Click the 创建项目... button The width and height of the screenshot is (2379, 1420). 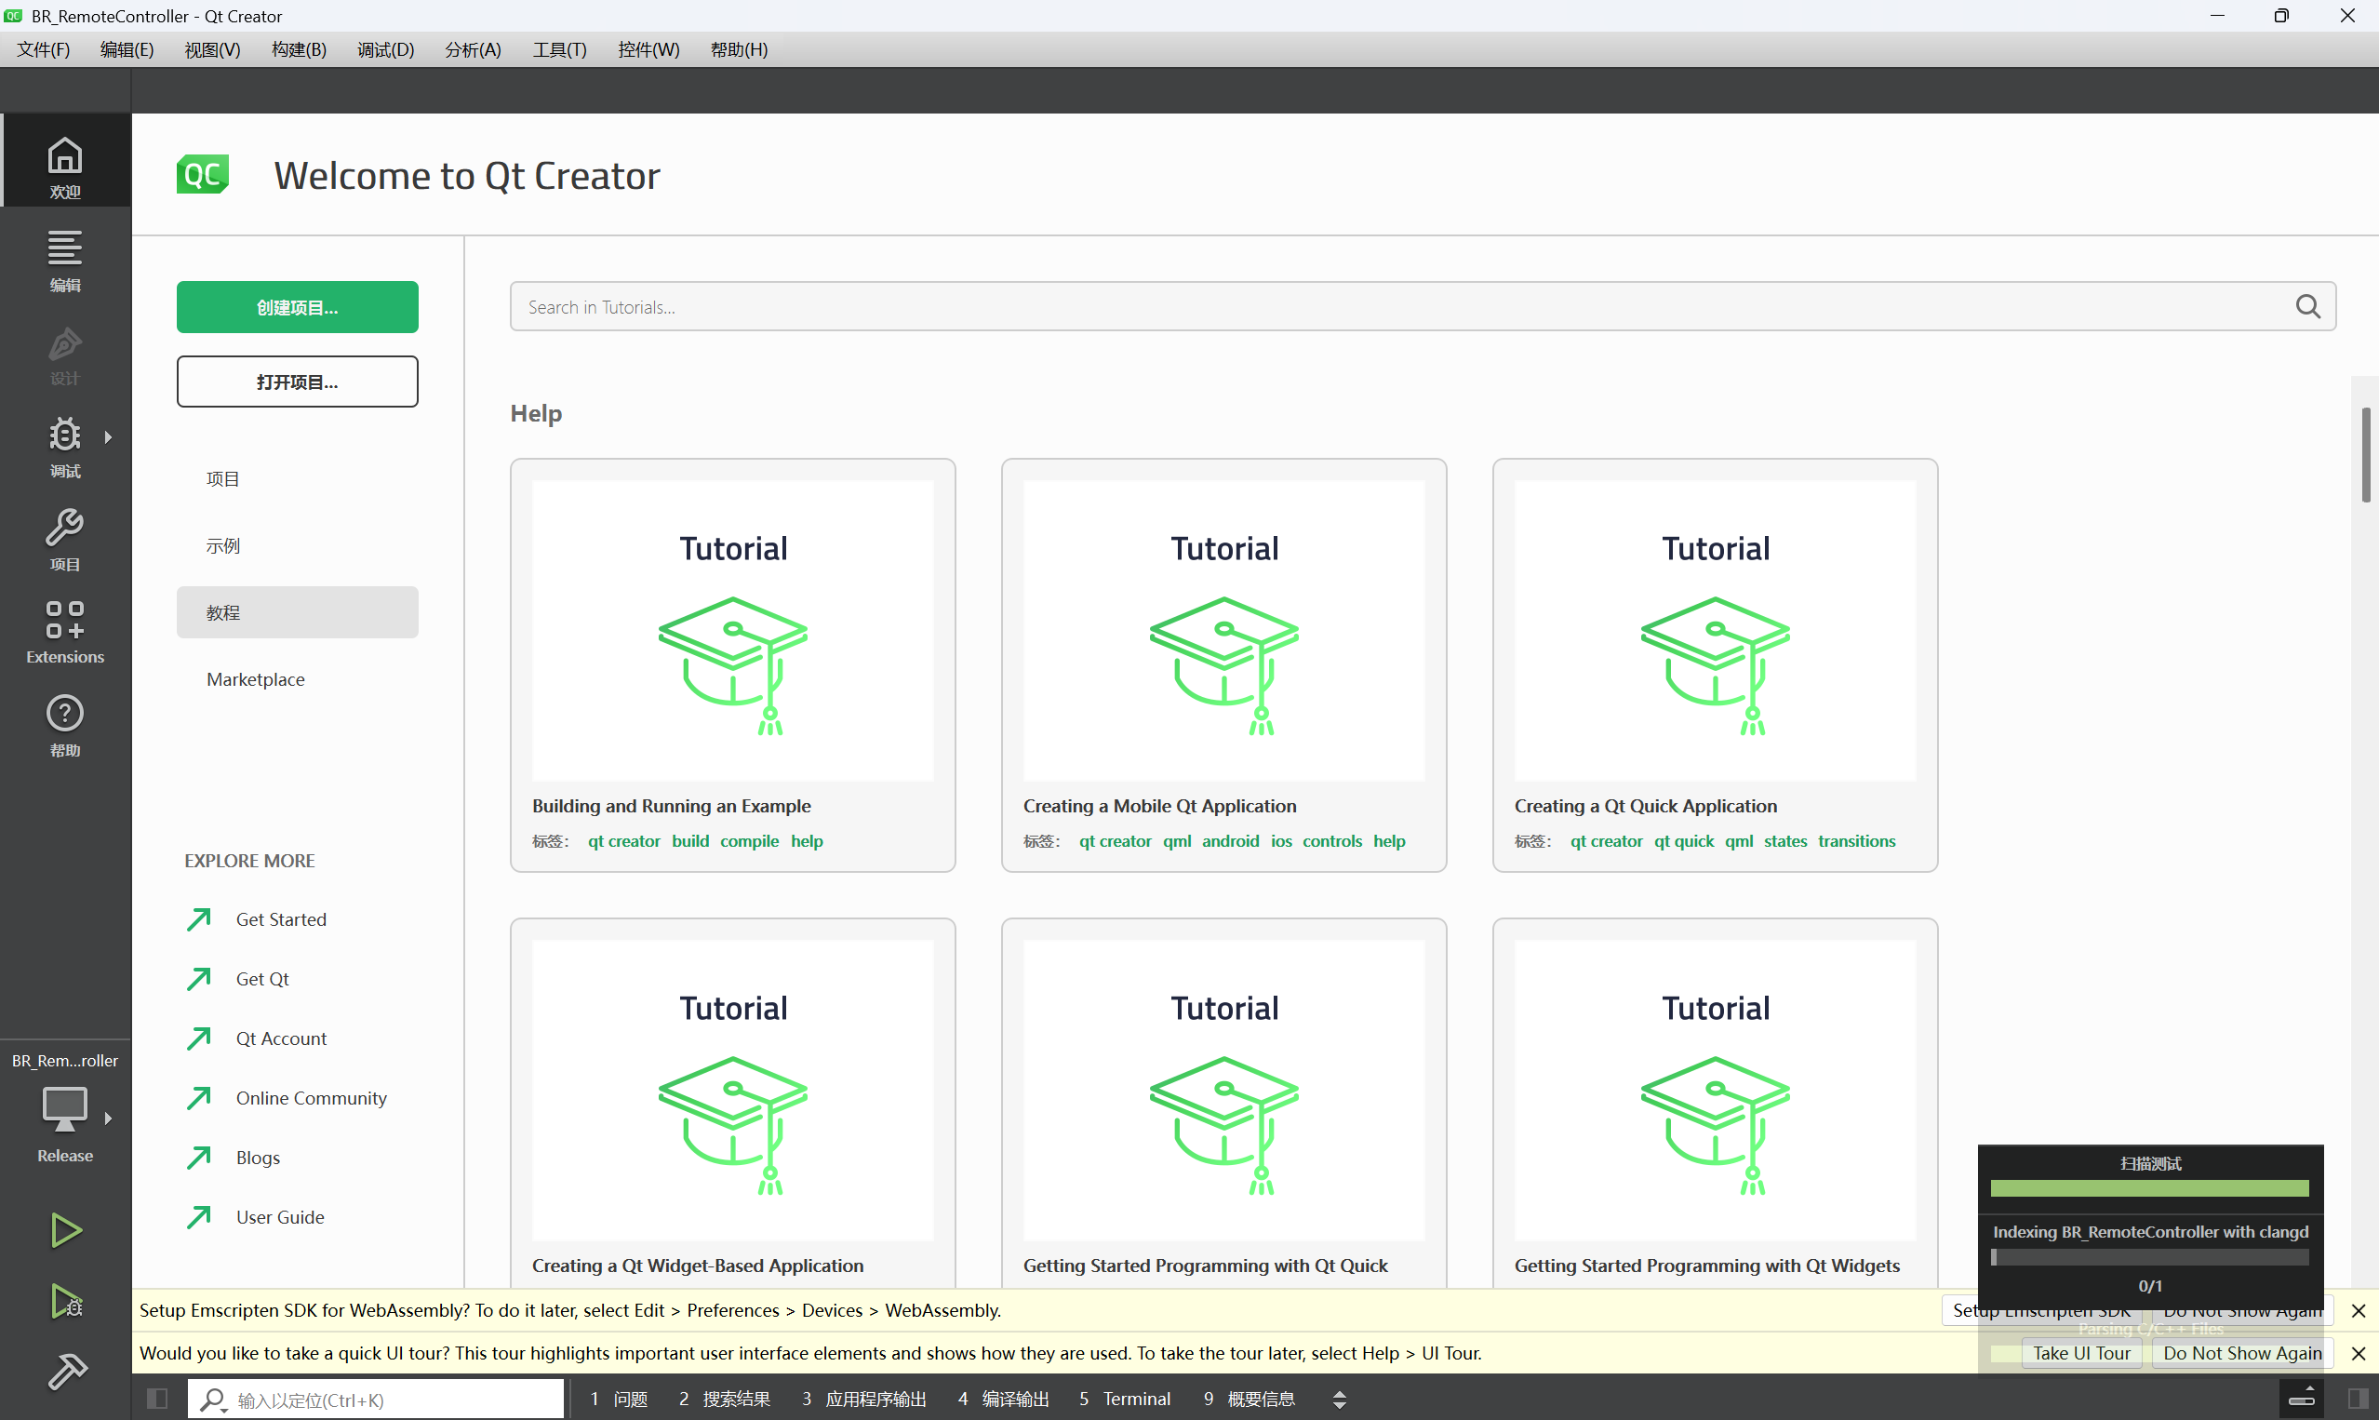tap(297, 307)
